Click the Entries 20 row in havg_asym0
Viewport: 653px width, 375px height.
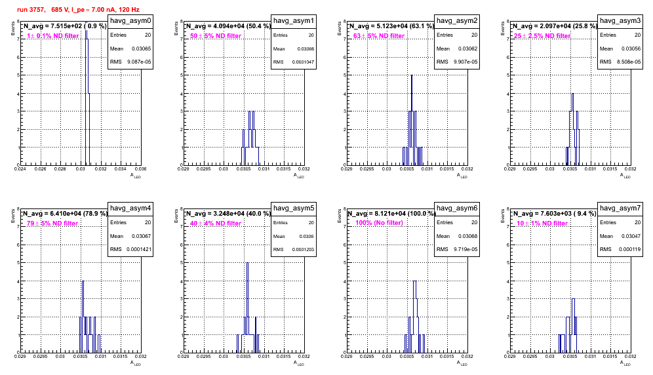[x=130, y=35]
